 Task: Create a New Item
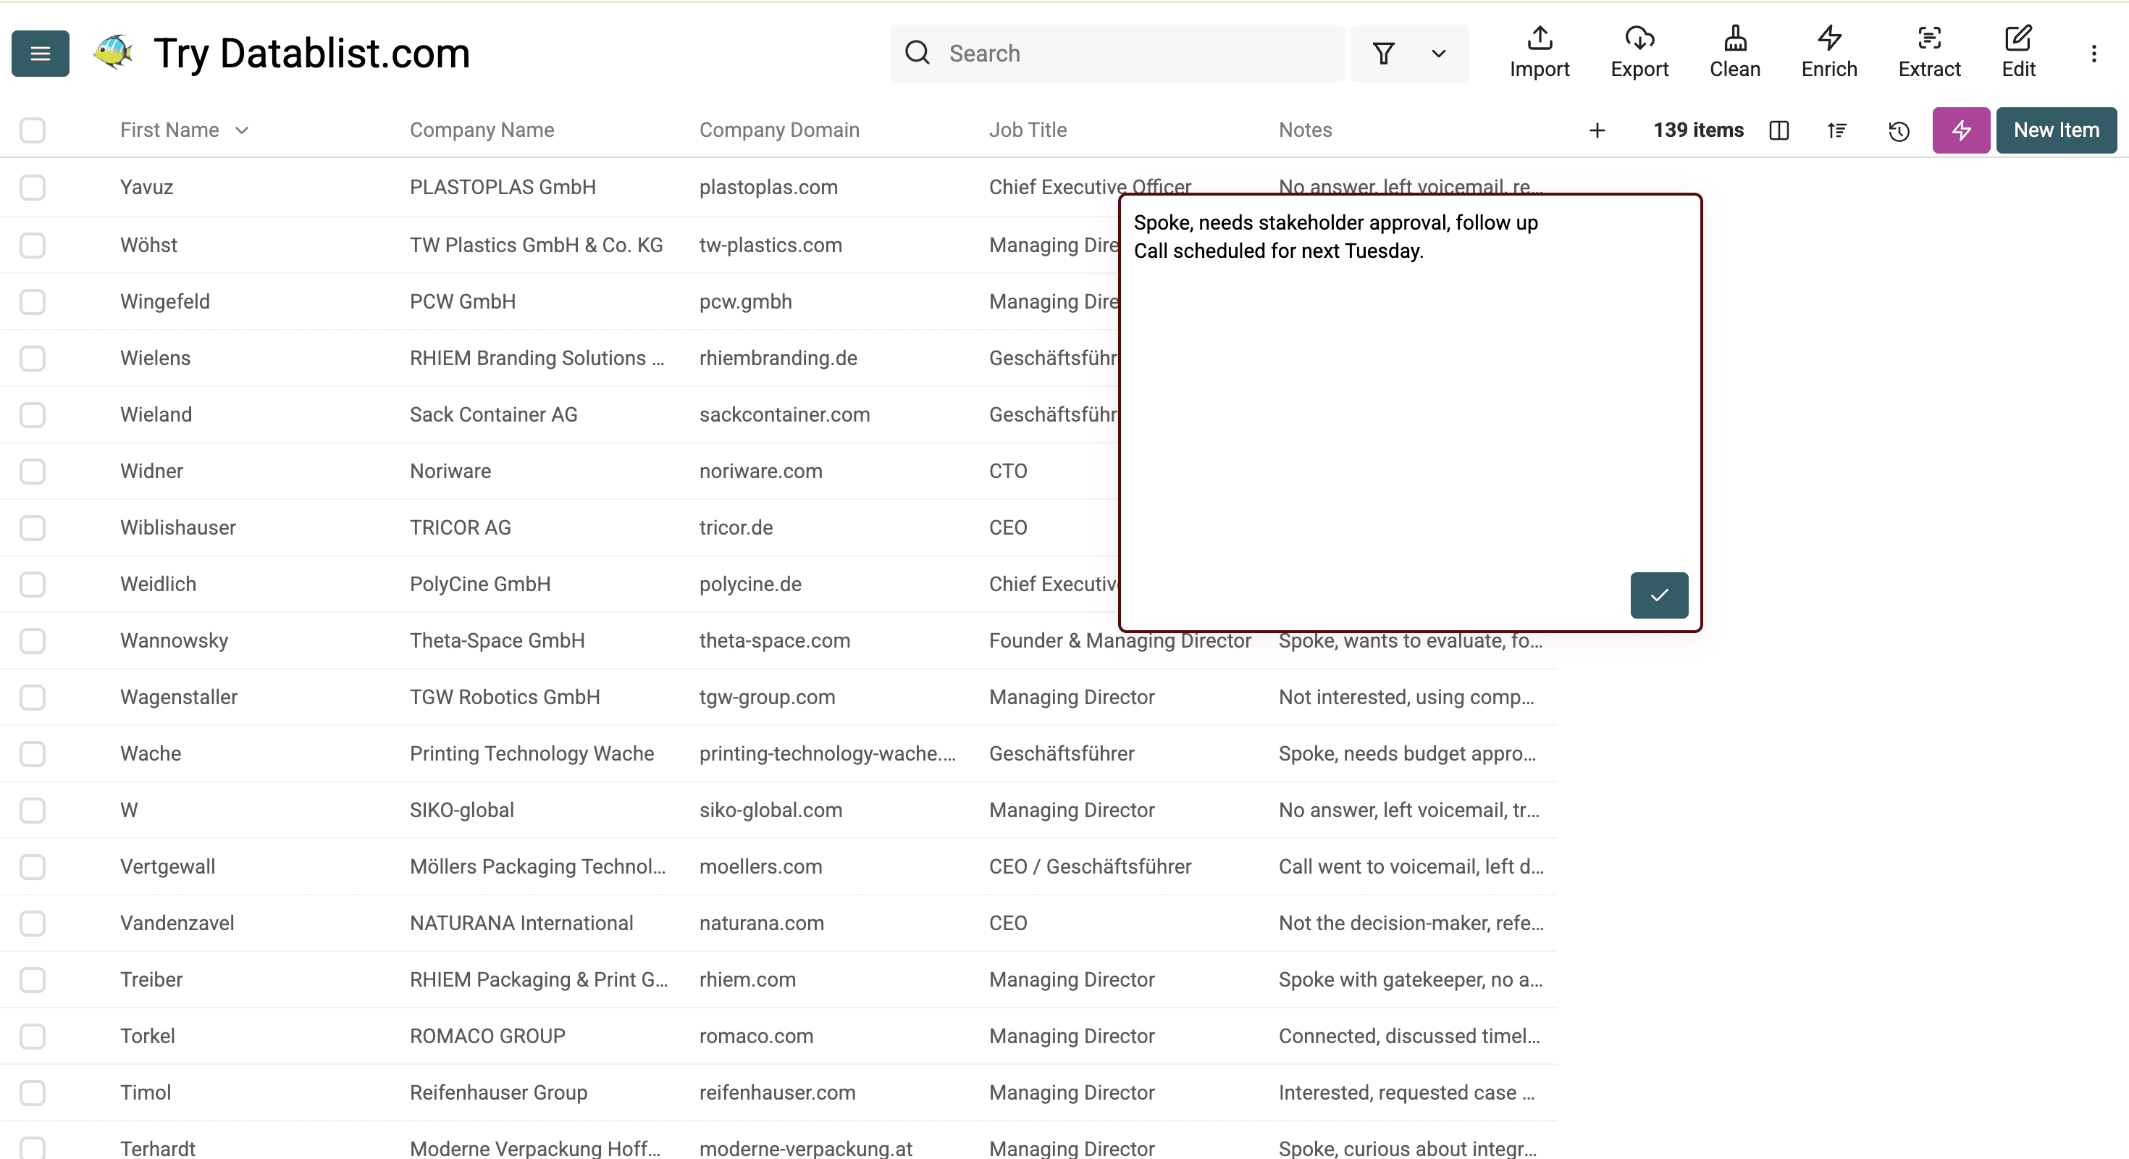click(x=2057, y=130)
